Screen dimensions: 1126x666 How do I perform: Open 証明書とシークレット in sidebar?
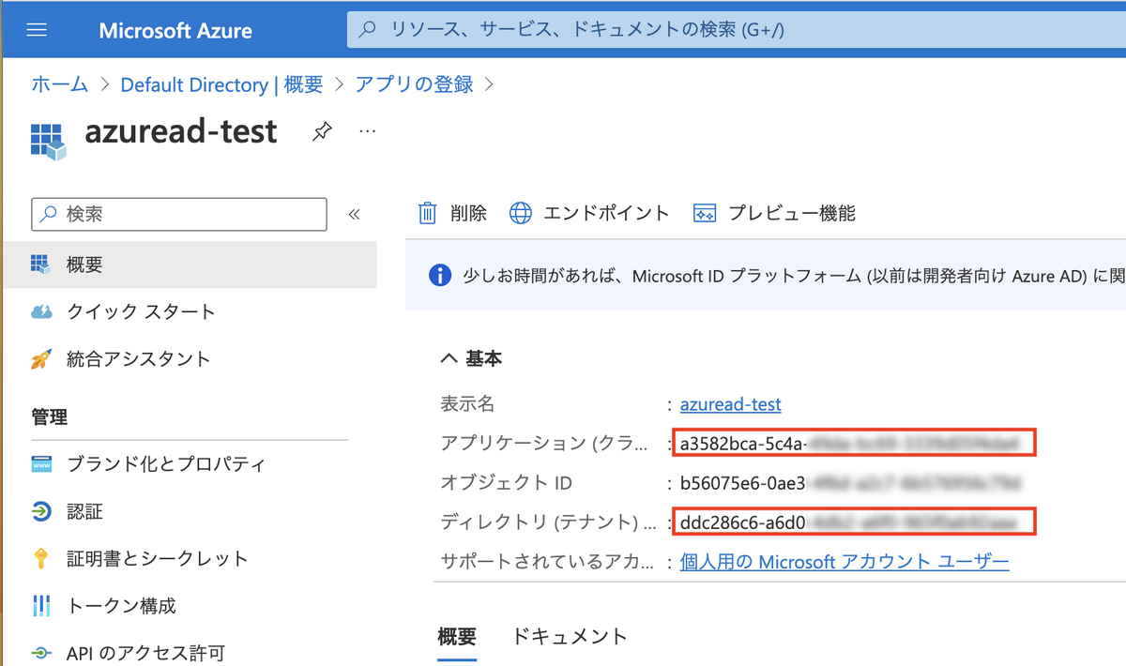(x=158, y=558)
